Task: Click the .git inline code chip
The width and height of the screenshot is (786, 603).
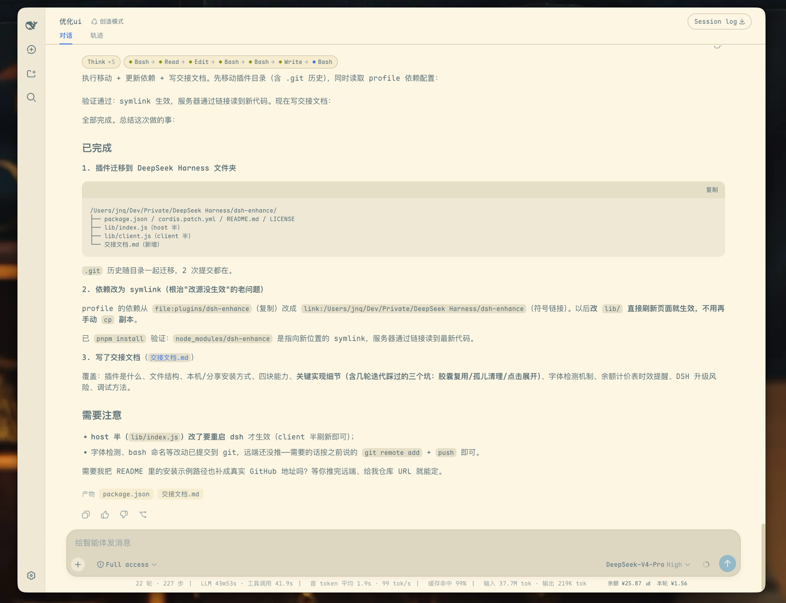Action: (x=92, y=271)
